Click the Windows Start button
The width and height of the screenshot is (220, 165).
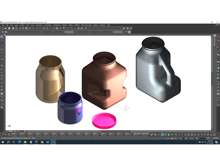coord(2,142)
